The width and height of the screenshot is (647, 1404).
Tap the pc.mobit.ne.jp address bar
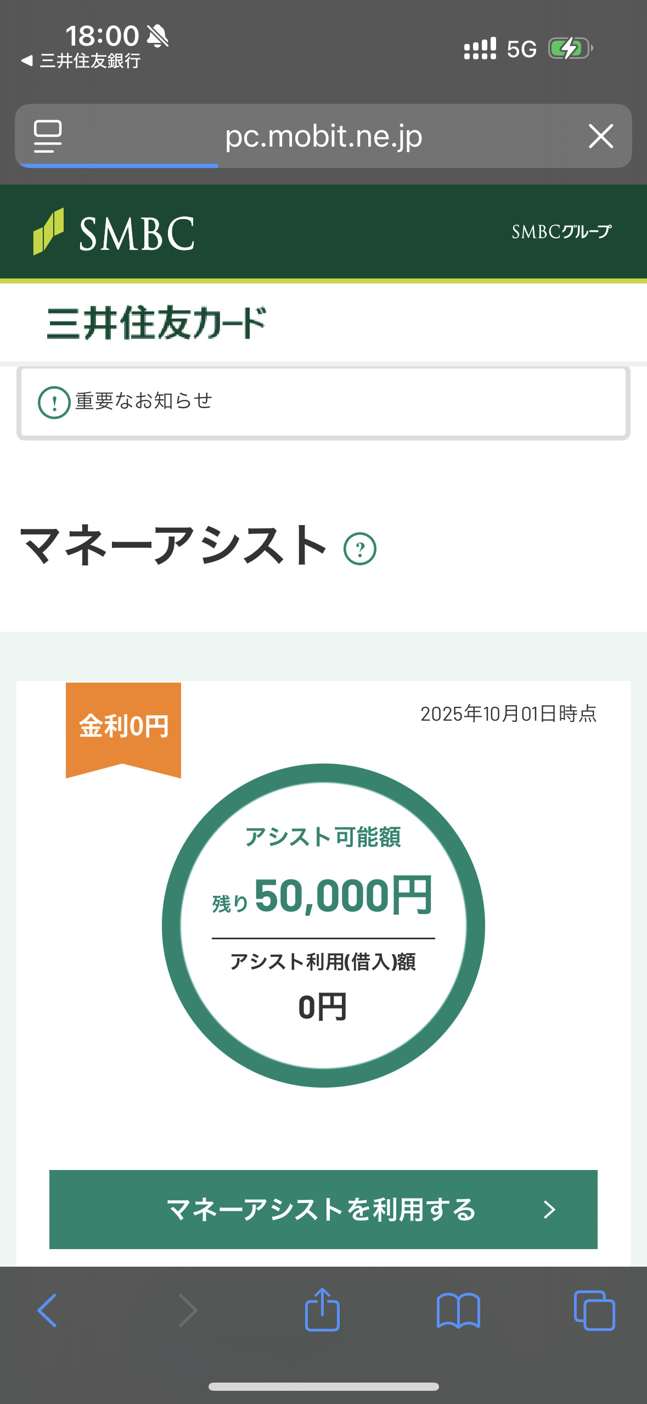pos(323,136)
